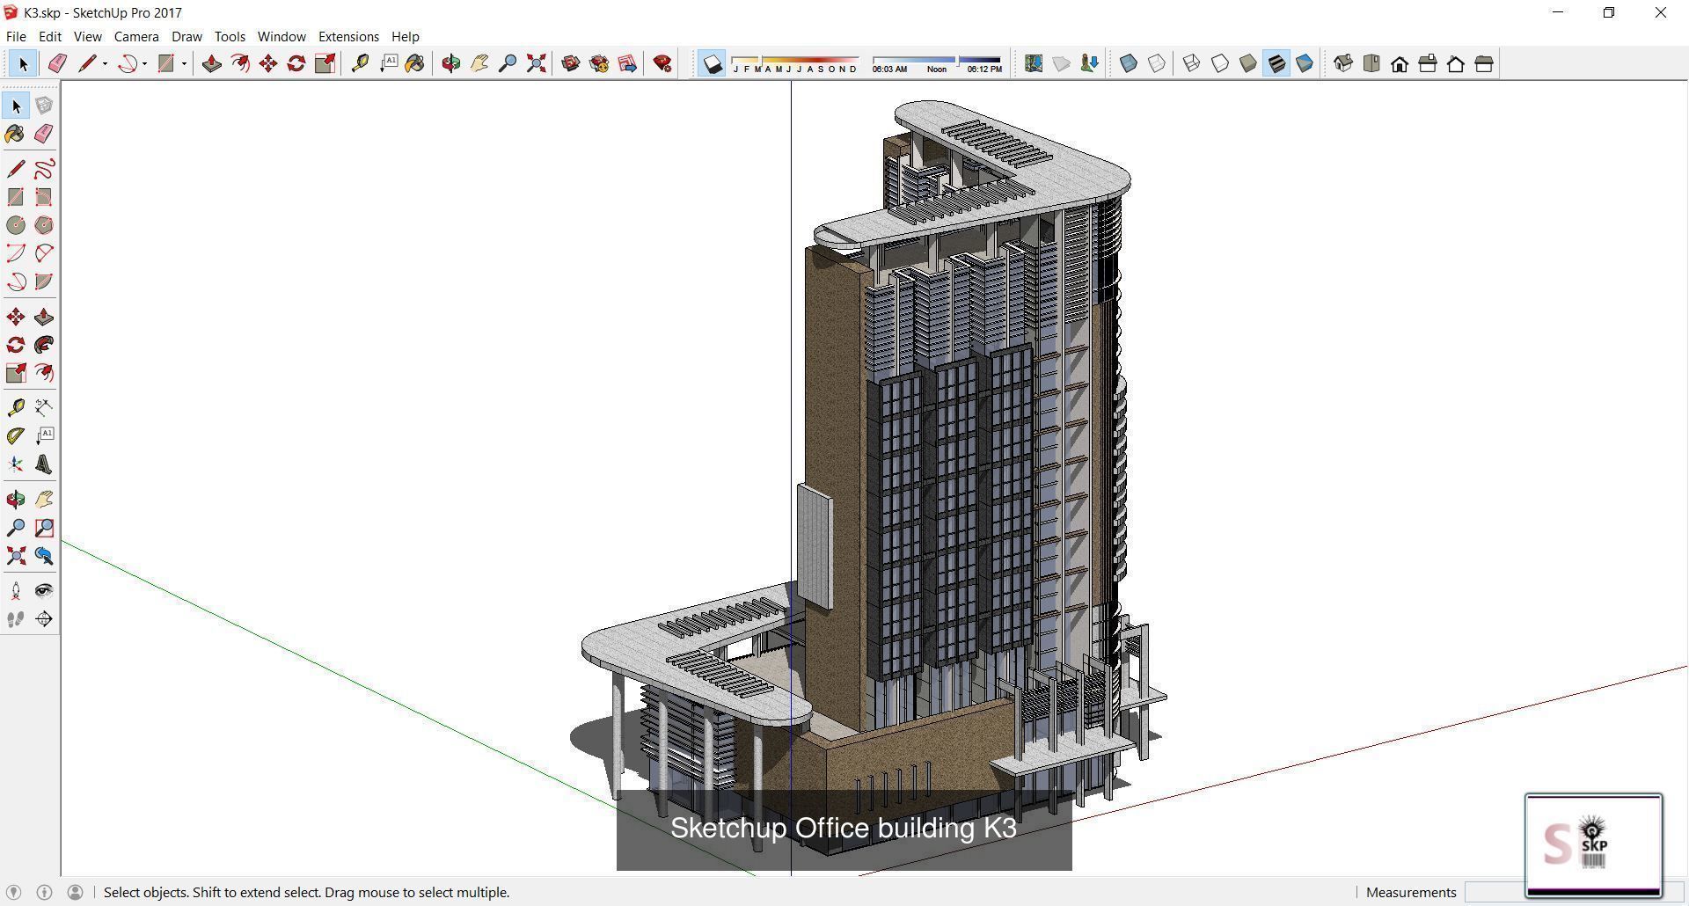Select the Eraser tool in top toolbar
This screenshot has height=906, width=1689.
(57, 63)
